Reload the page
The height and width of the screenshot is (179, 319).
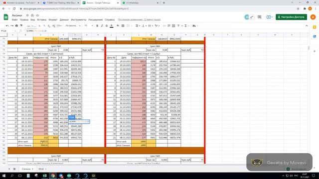click(x=14, y=9)
